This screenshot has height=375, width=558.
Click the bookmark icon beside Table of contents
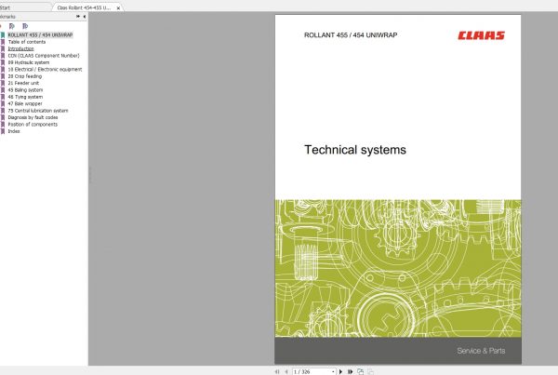[3, 42]
